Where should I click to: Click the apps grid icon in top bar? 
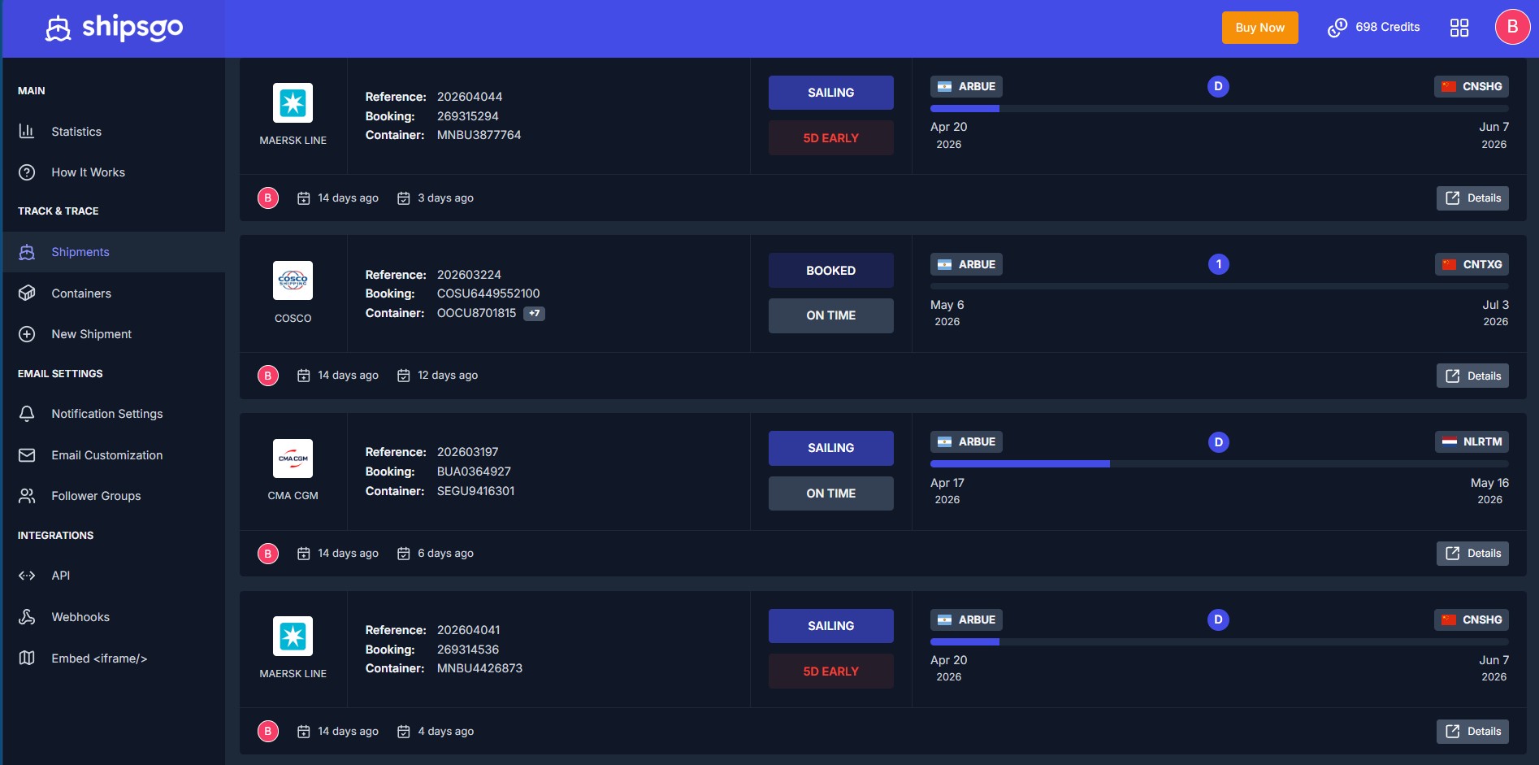point(1460,27)
